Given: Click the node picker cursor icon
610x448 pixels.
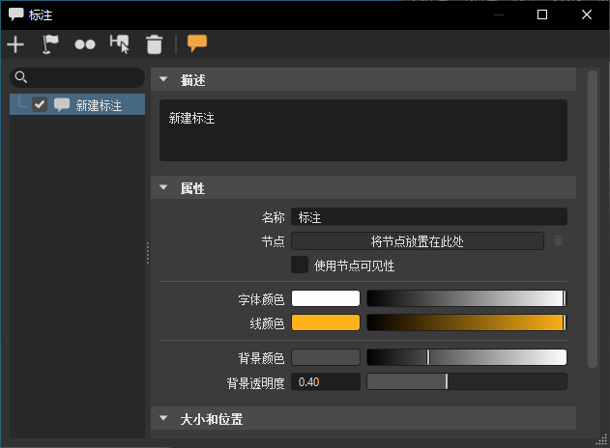Looking at the screenshot, I should (120, 44).
